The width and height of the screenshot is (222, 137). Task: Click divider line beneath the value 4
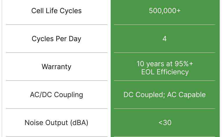point(164,53)
